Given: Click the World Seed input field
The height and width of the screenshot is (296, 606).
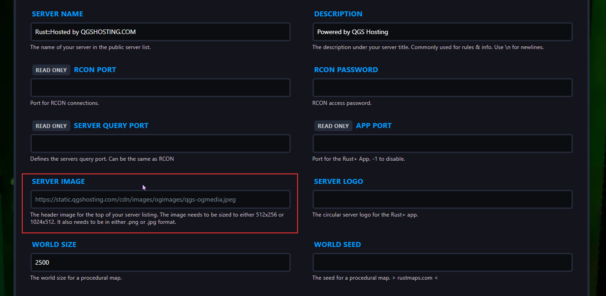Looking at the screenshot, I should coord(442,262).
